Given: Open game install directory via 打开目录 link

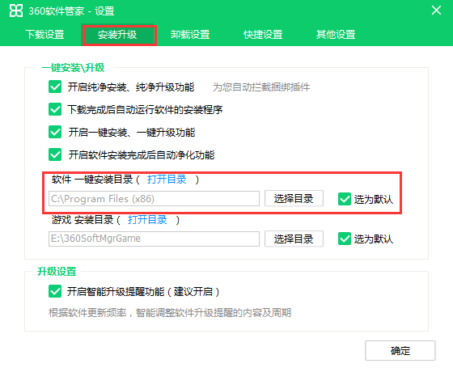Looking at the screenshot, I should click(x=147, y=220).
